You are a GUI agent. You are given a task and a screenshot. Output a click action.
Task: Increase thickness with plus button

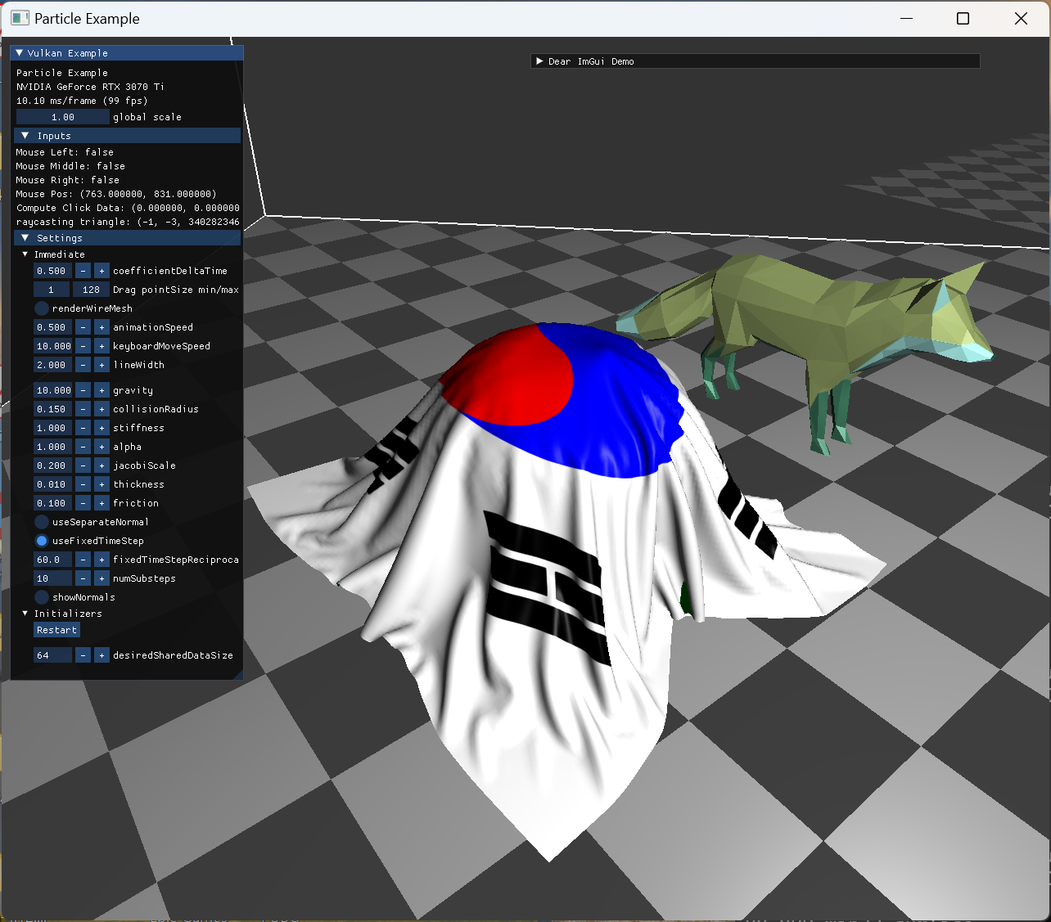click(101, 484)
